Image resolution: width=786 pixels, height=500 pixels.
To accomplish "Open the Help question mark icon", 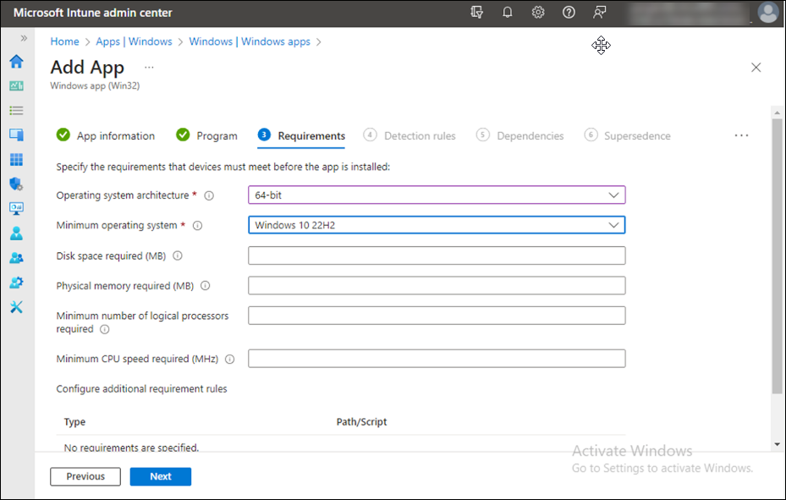I will [568, 13].
